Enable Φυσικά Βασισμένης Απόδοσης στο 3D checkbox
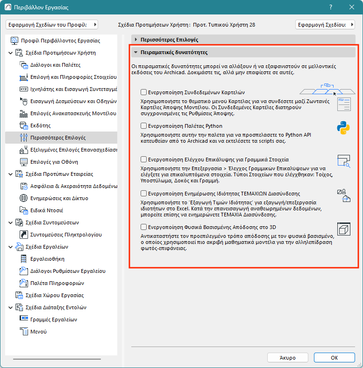This screenshot has width=363, height=368. (x=143, y=227)
